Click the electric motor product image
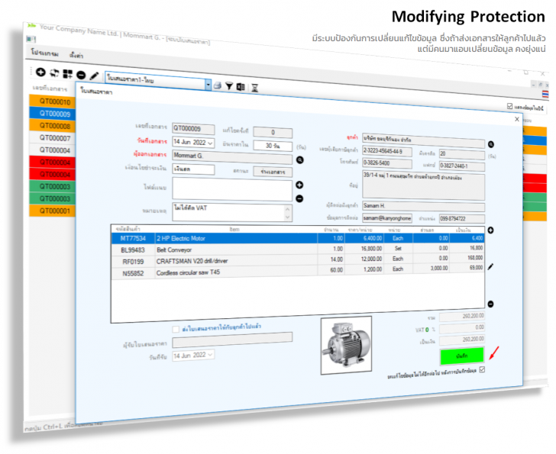Image resolution: width=556 pixels, height=454 pixels. (x=346, y=346)
